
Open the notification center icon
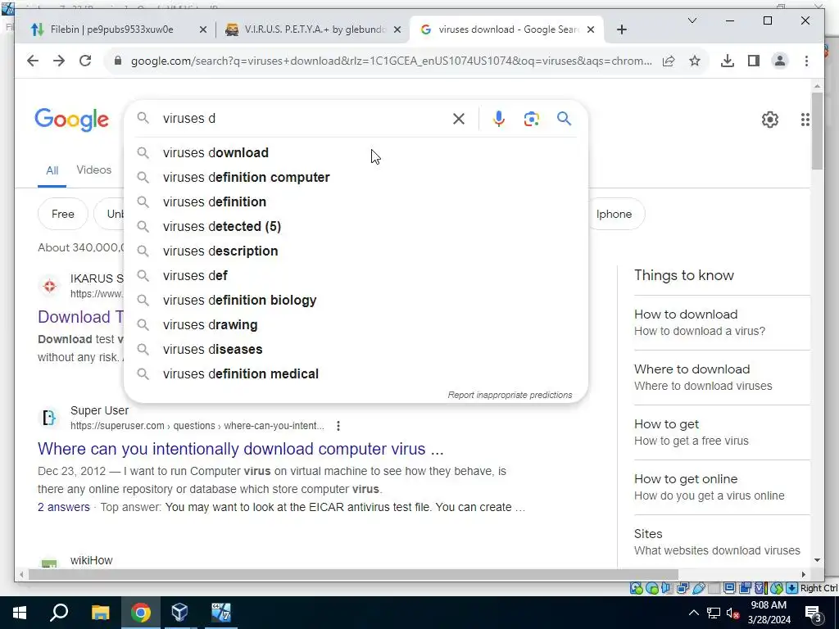click(x=814, y=613)
